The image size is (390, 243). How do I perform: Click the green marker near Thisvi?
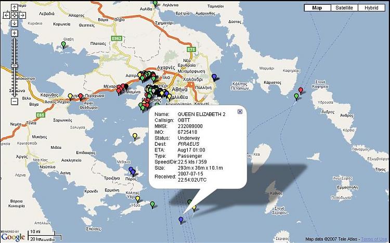pyautogui.click(x=63, y=45)
